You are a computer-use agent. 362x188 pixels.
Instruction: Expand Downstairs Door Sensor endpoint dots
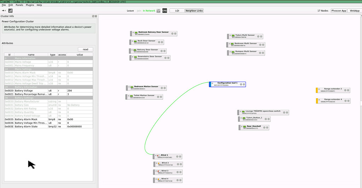tap(167, 58)
